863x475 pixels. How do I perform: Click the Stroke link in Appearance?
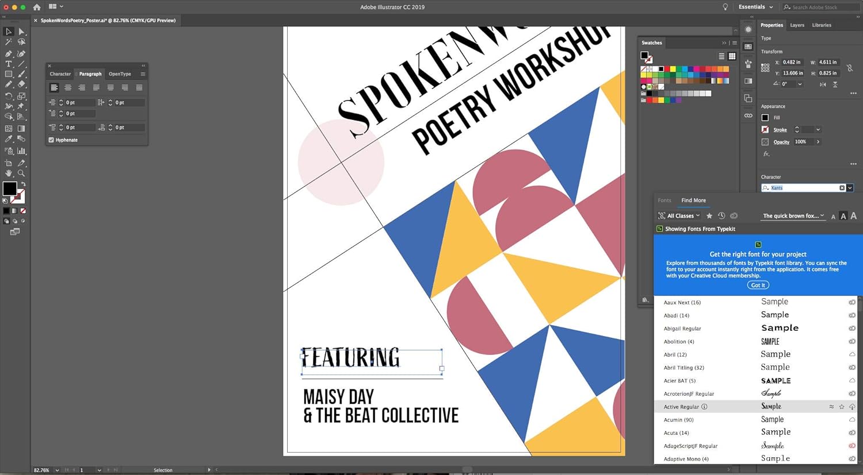[780, 129]
